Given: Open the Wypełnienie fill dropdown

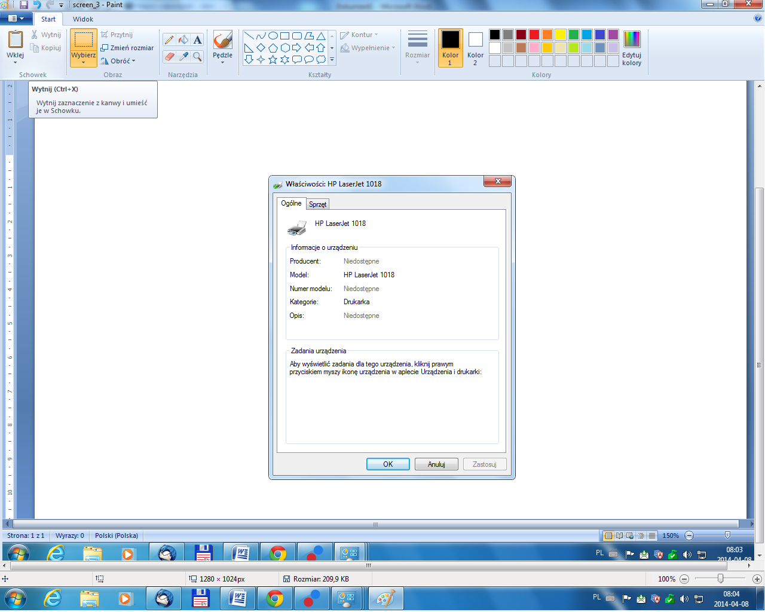Looking at the screenshot, I should pos(368,48).
